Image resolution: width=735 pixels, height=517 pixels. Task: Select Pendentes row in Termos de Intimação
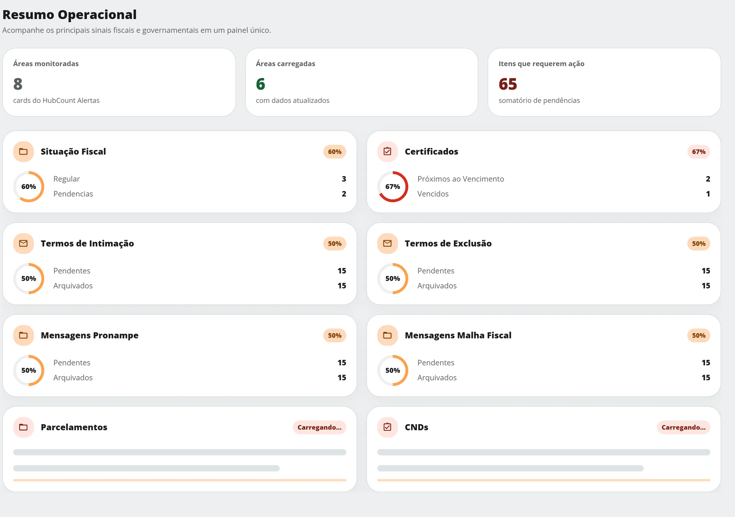click(200, 271)
